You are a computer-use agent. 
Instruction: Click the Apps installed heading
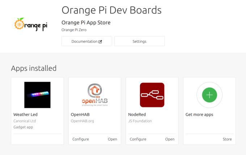point(34,68)
